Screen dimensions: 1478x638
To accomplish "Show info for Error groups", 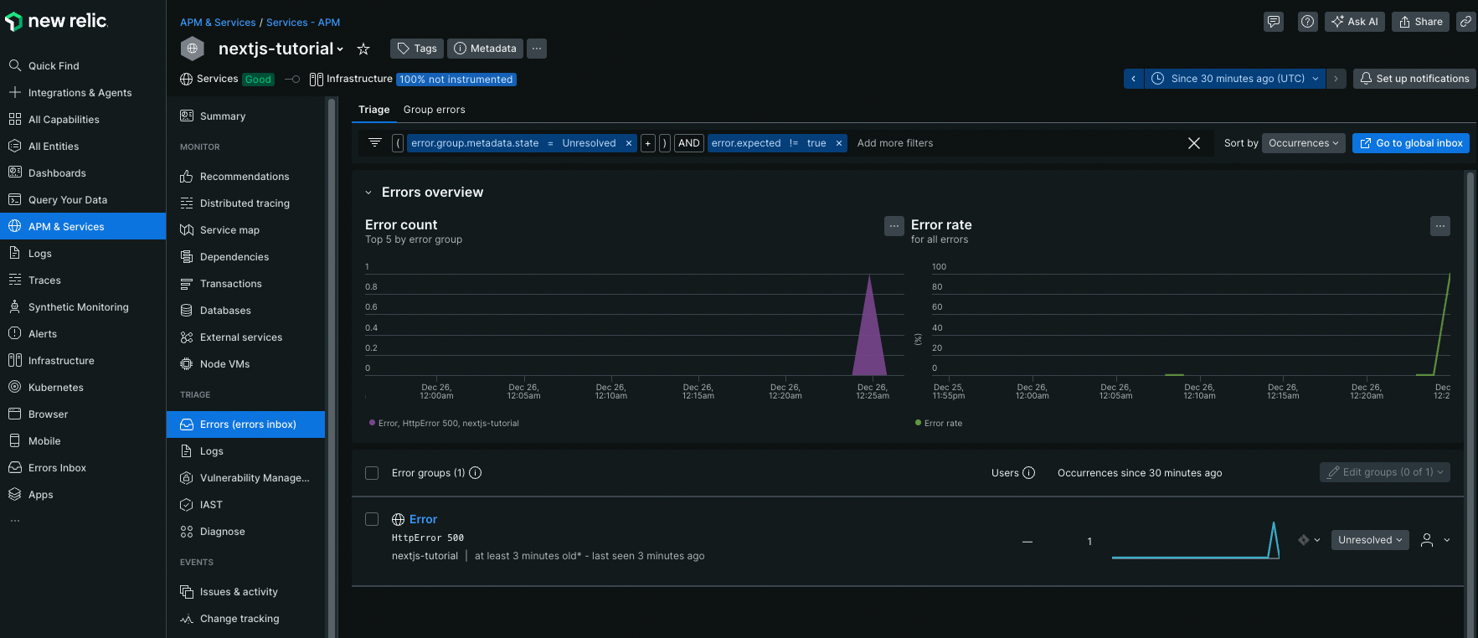I will [x=475, y=473].
